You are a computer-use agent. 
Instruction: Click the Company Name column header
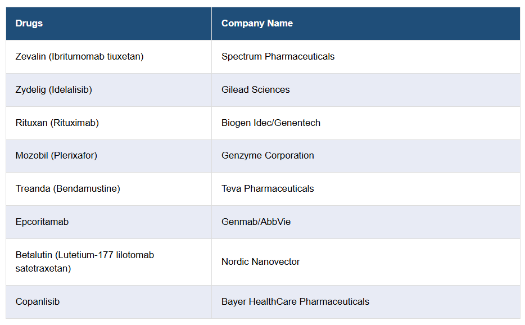click(257, 24)
